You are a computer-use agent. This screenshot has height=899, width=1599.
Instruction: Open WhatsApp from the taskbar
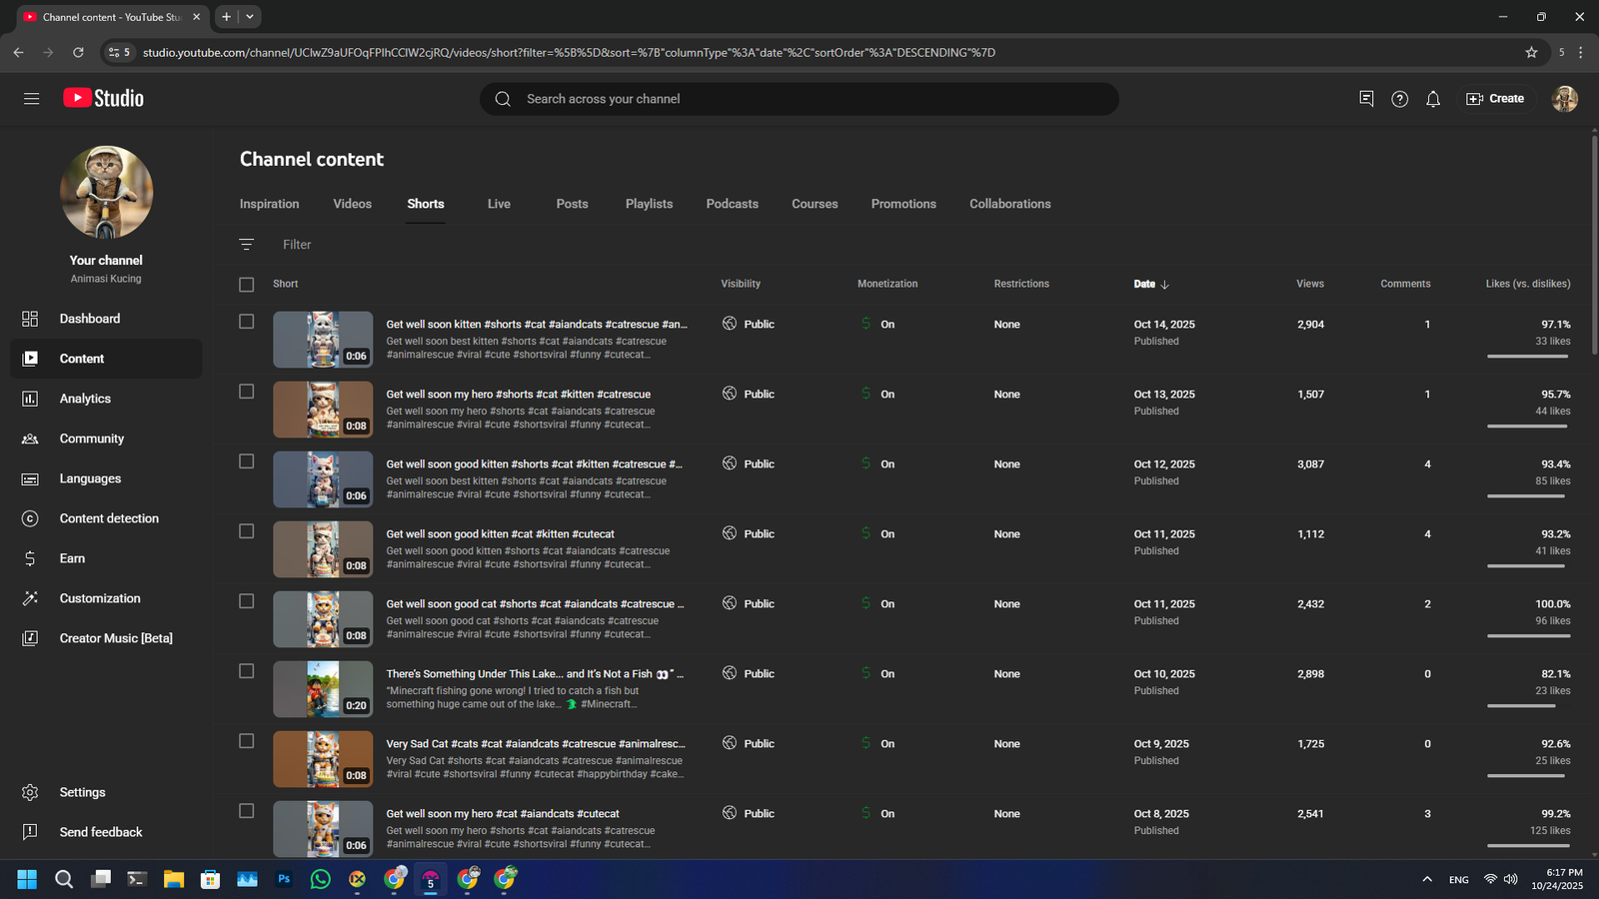(320, 879)
